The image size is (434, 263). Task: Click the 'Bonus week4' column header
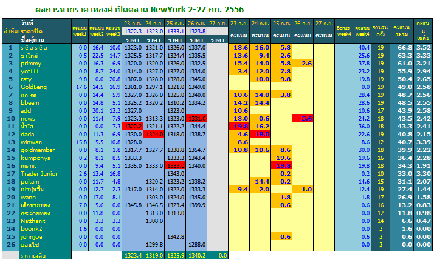pos(344,31)
